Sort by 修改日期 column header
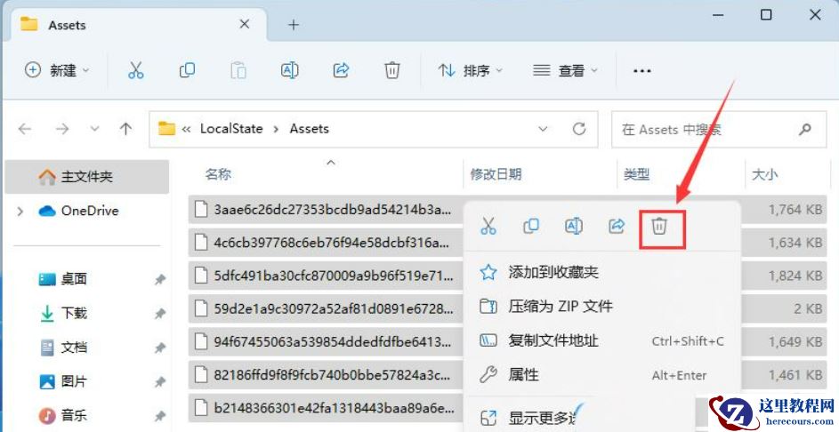Screen dimensions: 839x432 [x=496, y=174]
